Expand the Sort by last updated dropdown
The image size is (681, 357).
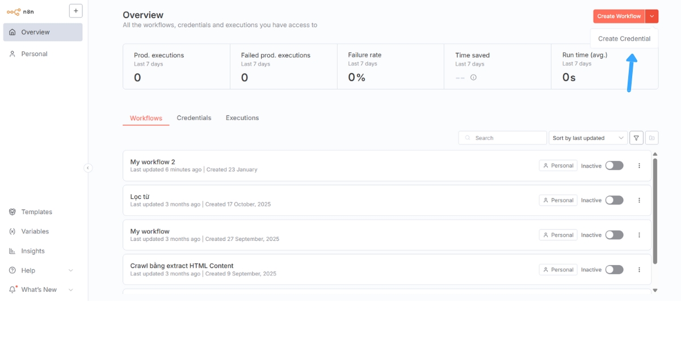tap(587, 138)
